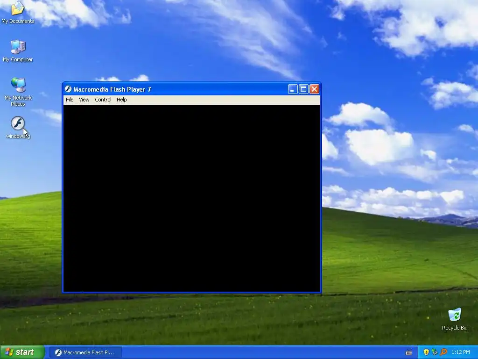Maximize the Macromedia Flash Player window
The width and height of the screenshot is (478, 359).
coord(303,89)
